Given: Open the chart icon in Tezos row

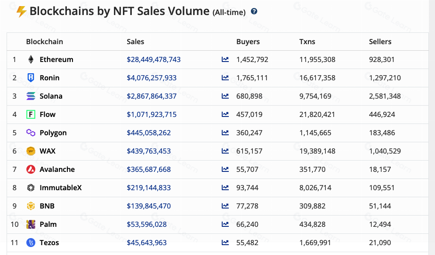Looking at the screenshot, I should pos(225,242).
